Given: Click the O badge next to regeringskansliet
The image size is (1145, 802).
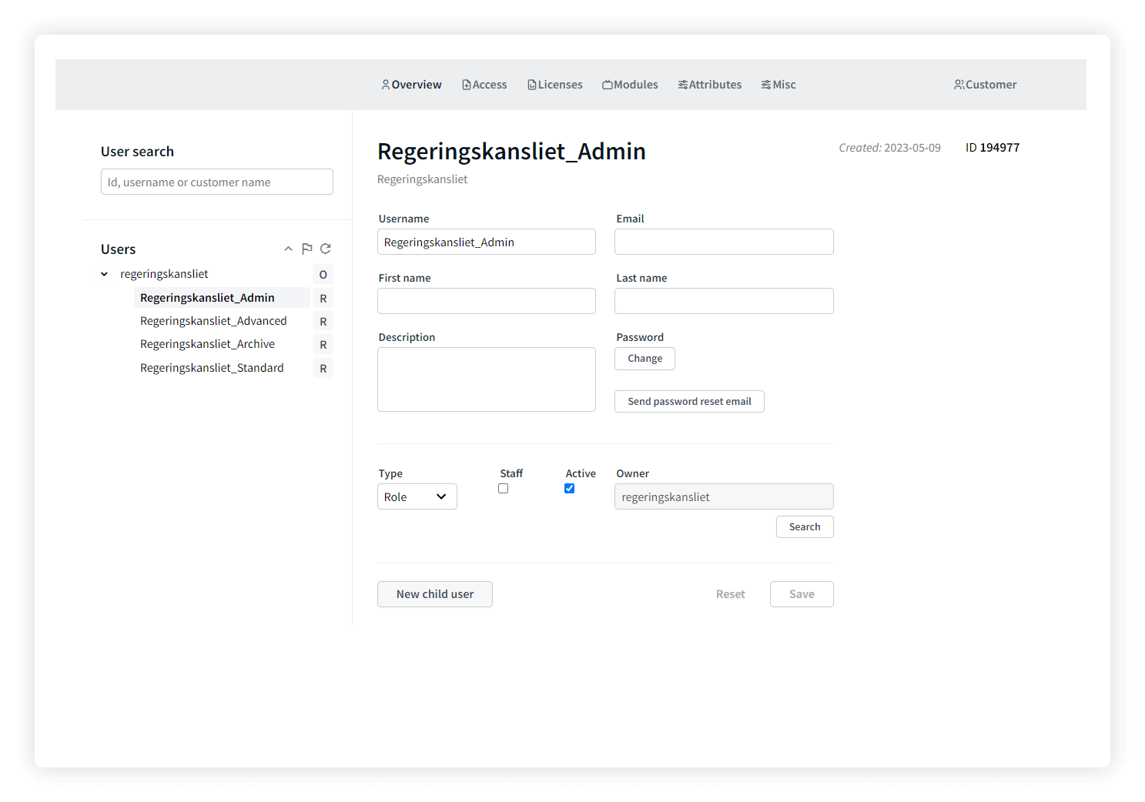Looking at the screenshot, I should pyautogui.click(x=323, y=275).
